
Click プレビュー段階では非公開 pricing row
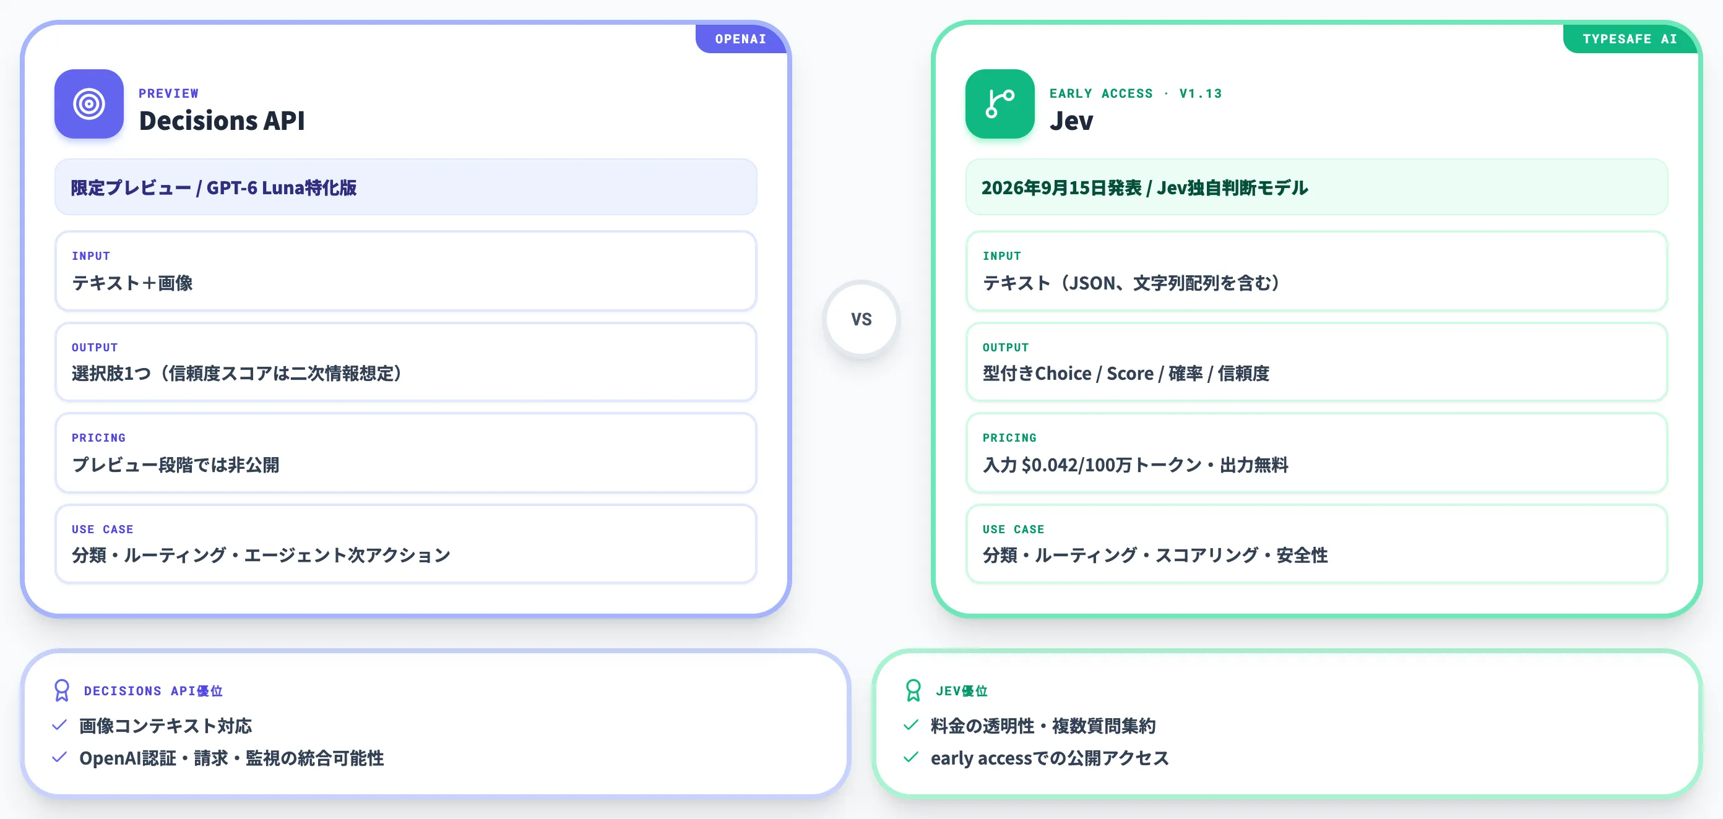[405, 453]
